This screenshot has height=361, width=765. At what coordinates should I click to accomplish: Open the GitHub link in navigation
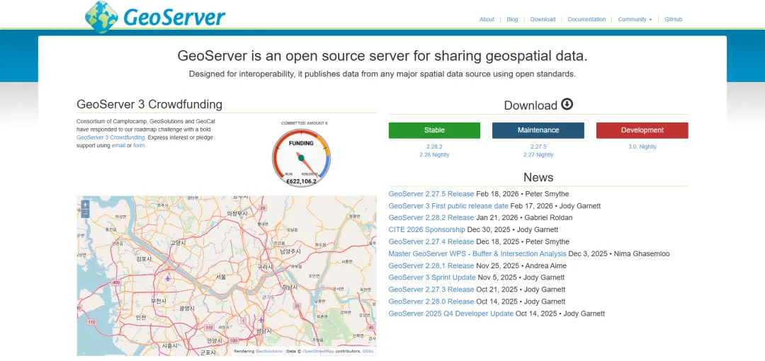click(674, 20)
